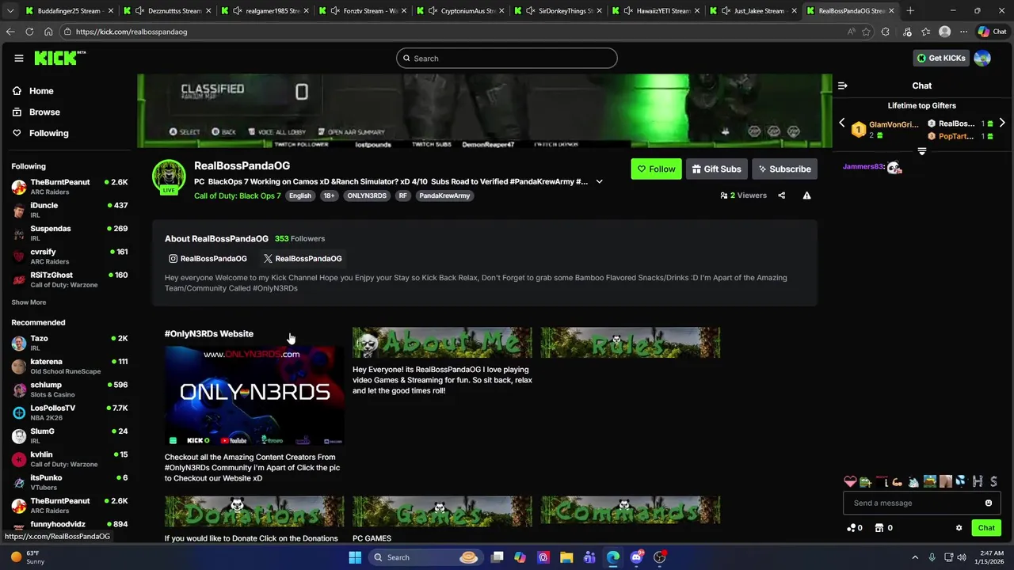Open Following in sidebar
This screenshot has height=570, width=1014.
(41, 133)
